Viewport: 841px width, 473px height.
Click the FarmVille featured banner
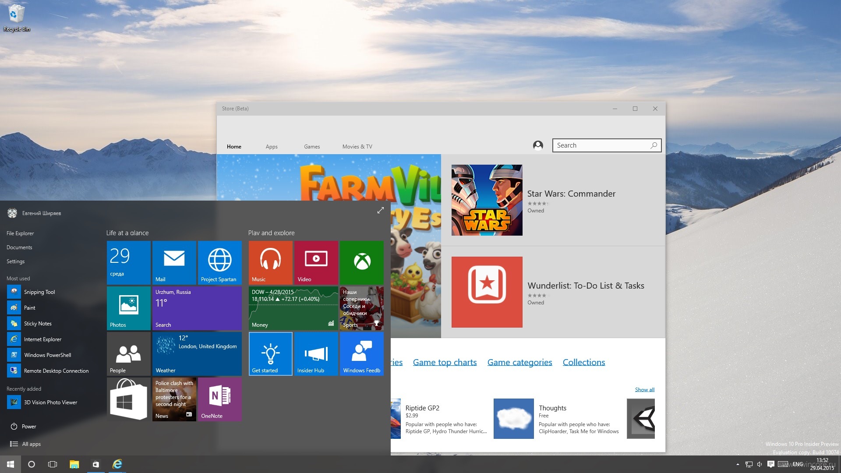point(329,177)
